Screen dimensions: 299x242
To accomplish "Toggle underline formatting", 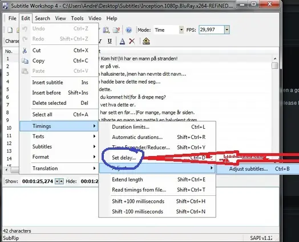I will [110, 41].
